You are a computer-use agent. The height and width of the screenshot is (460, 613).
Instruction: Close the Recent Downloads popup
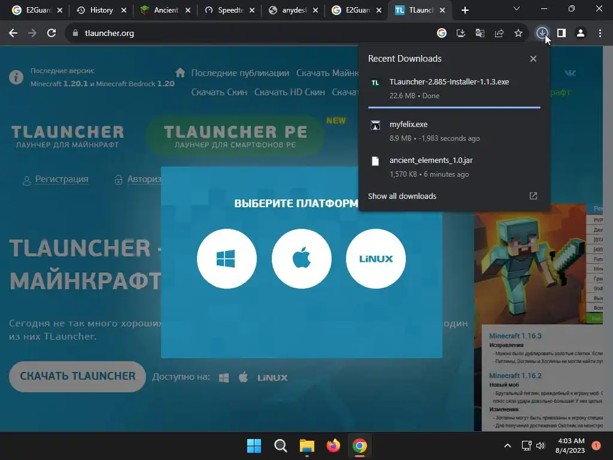pyautogui.click(x=533, y=59)
